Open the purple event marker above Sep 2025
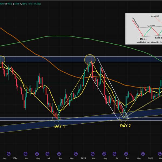Image resolution: width=162 pixels, height=162 pixels. tap(126, 154)
